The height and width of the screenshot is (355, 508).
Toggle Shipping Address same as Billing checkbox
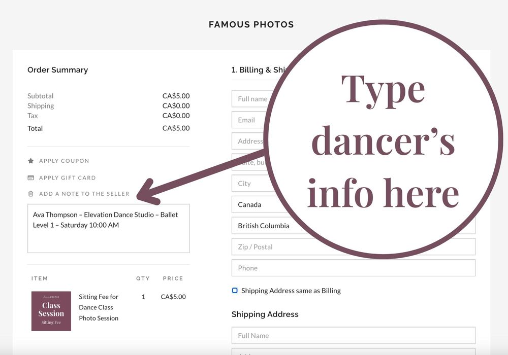[235, 291]
